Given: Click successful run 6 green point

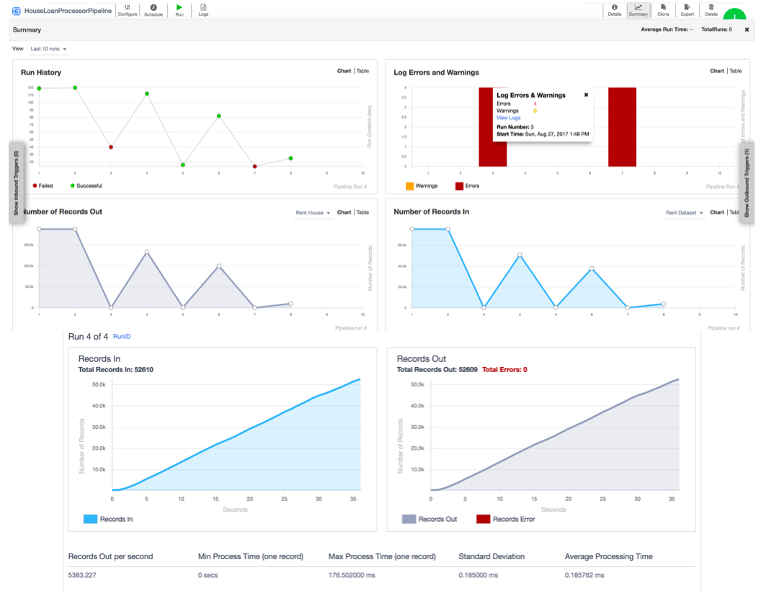Looking at the screenshot, I should 219,116.
